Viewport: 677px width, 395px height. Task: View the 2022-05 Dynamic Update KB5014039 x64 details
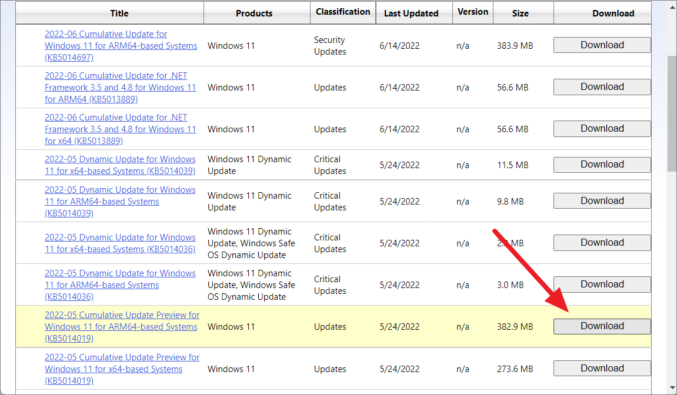pyautogui.click(x=120, y=165)
